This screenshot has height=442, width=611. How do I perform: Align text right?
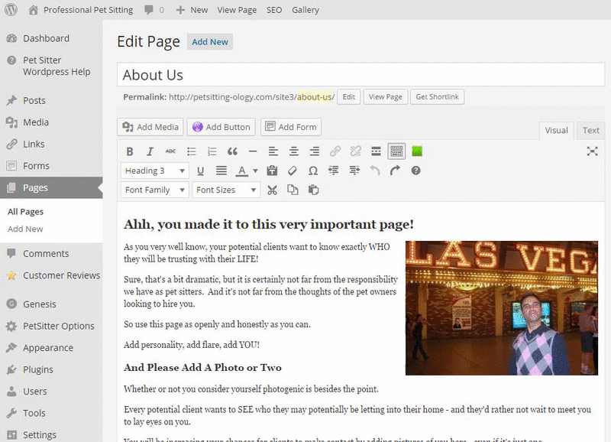click(x=315, y=151)
